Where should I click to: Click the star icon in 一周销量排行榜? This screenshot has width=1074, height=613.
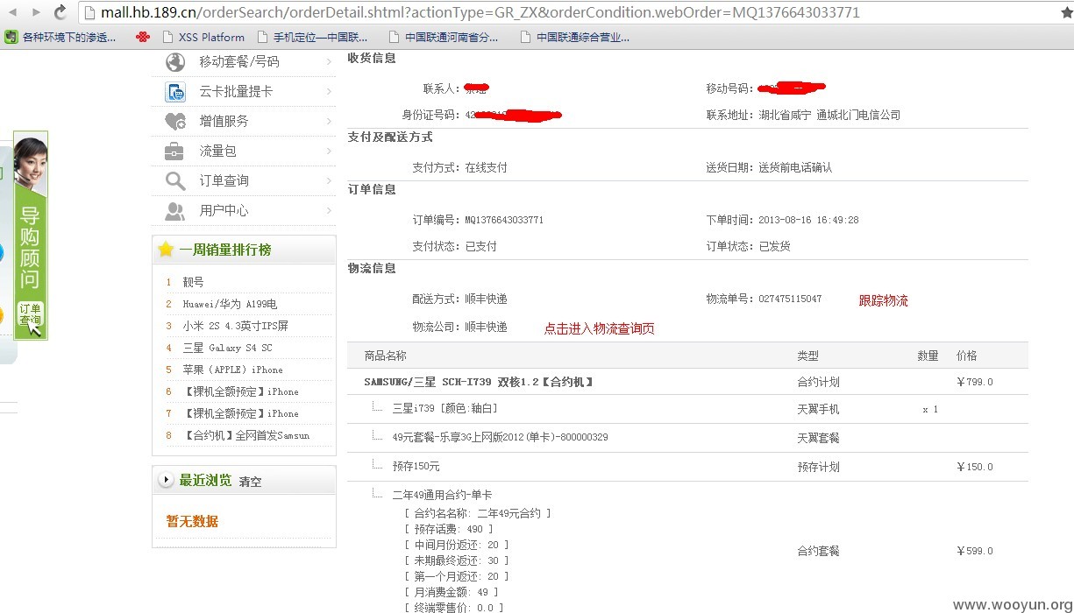(165, 250)
